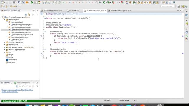Click the overview ruler mark for line 19
Viewport: 189px width, 106px height.
pos(183,36)
